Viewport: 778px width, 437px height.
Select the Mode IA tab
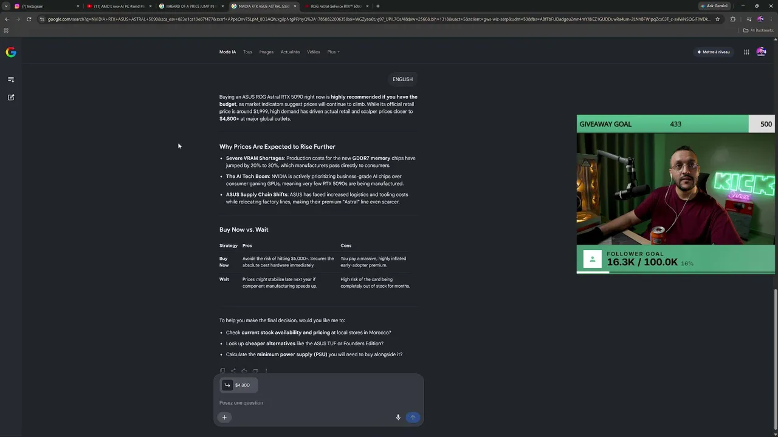[x=227, y=52]
